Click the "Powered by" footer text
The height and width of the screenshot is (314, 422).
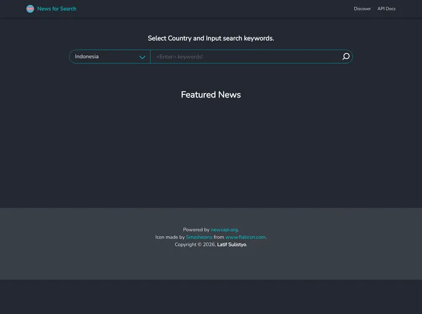(x=196, y=230)
